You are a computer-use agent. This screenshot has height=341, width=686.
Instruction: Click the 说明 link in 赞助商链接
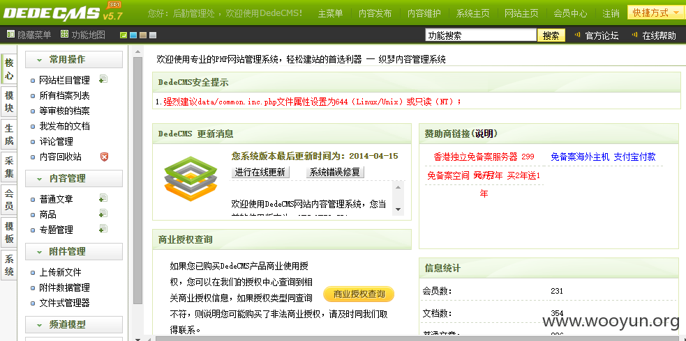[484, 134]
